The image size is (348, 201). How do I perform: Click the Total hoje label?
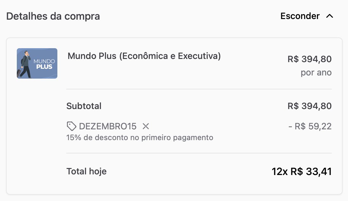click(87, 172)
